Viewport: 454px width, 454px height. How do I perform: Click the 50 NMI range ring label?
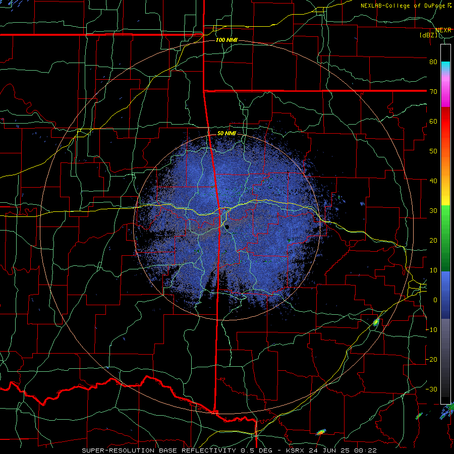pos(226,134)
